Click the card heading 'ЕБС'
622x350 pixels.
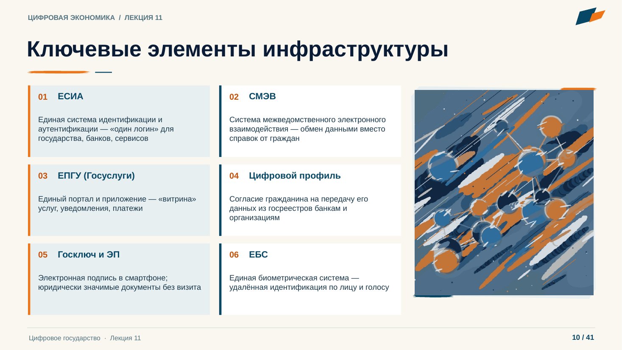(258, 255)
